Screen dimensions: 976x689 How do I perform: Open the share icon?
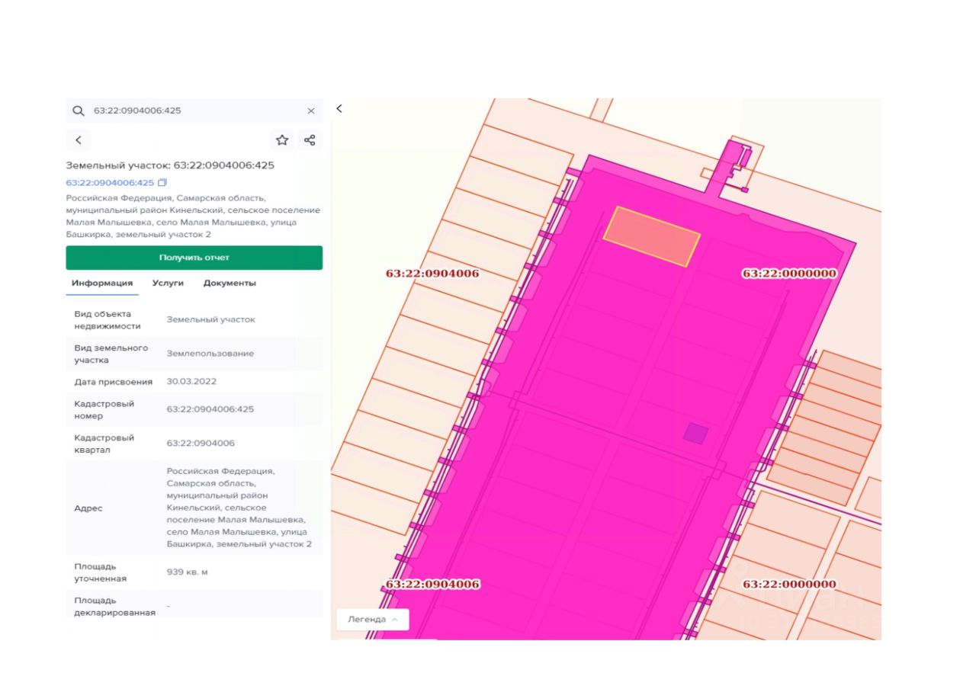click(x=310, y=140)
